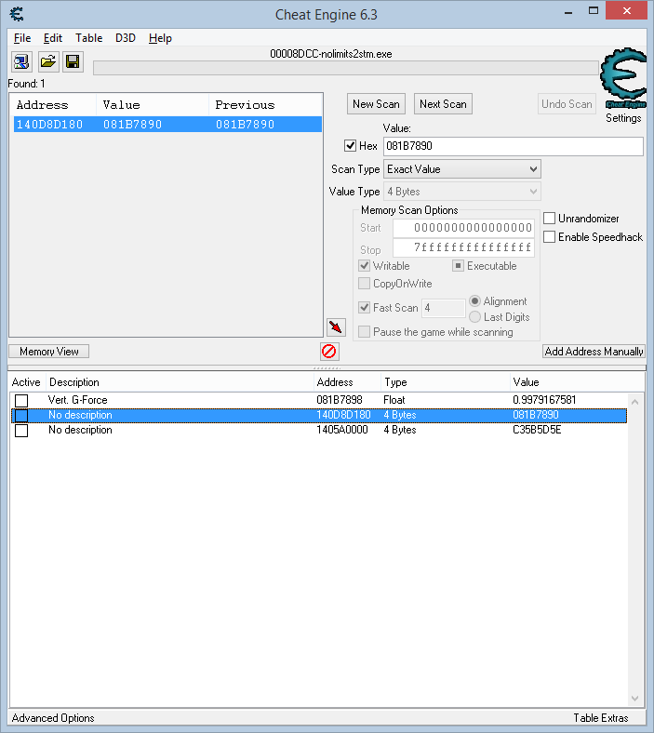
Task: Open Table Extras
Action: click(601, 718)
